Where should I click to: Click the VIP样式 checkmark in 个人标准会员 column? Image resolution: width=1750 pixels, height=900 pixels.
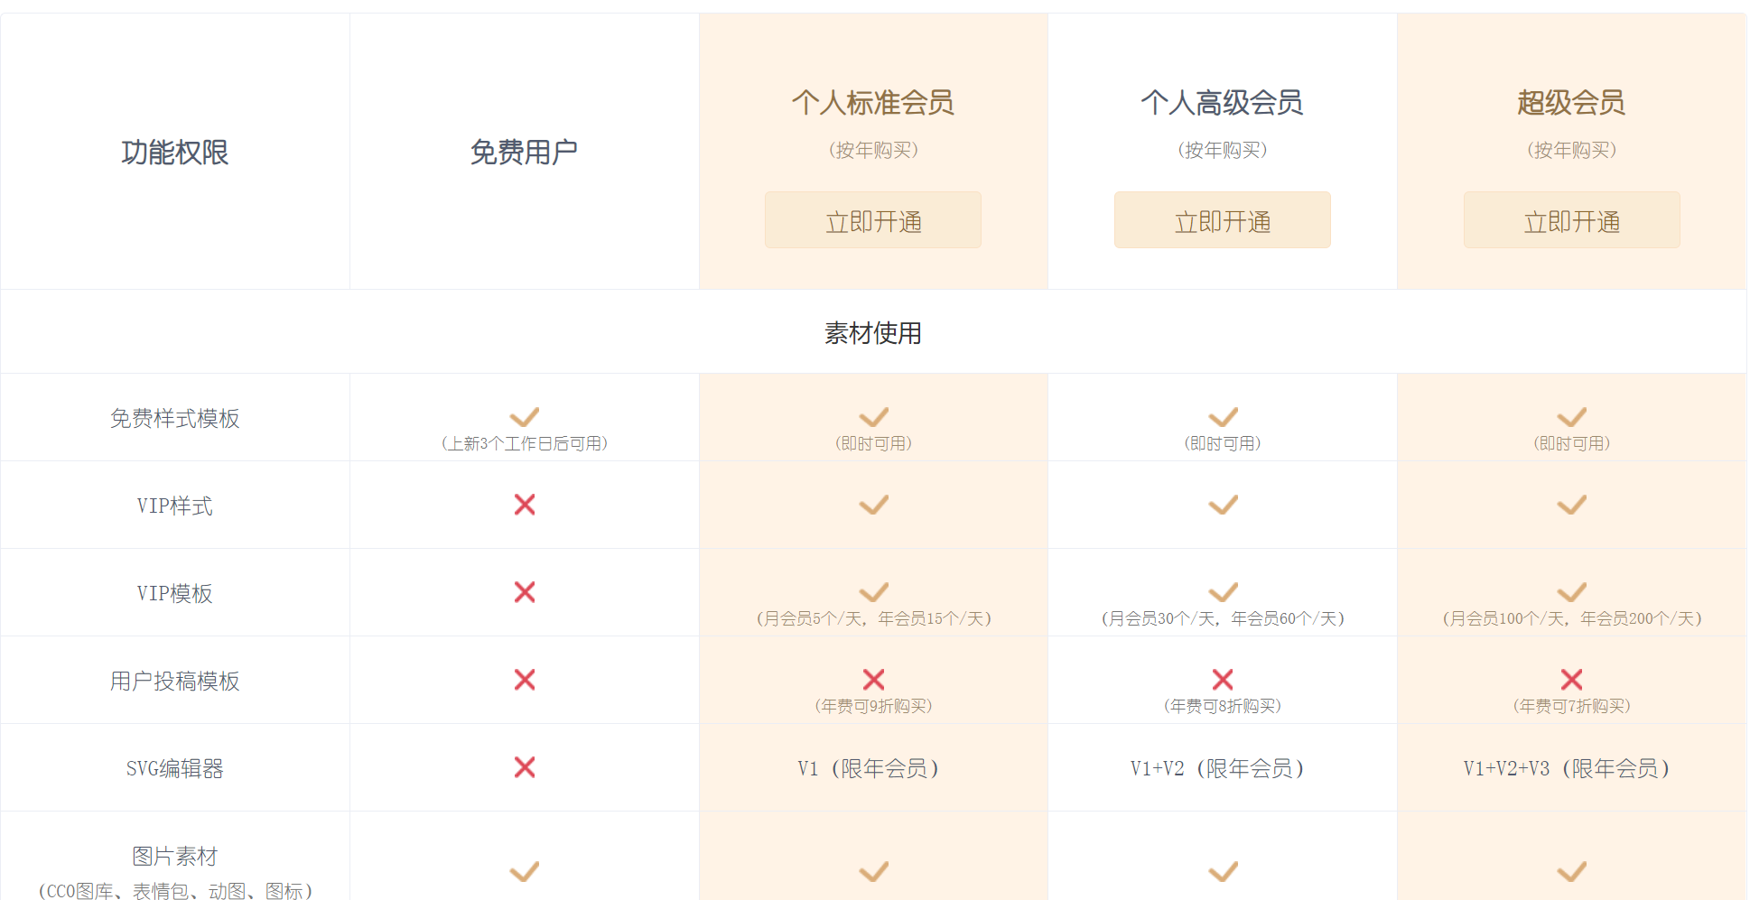(874, 505)
